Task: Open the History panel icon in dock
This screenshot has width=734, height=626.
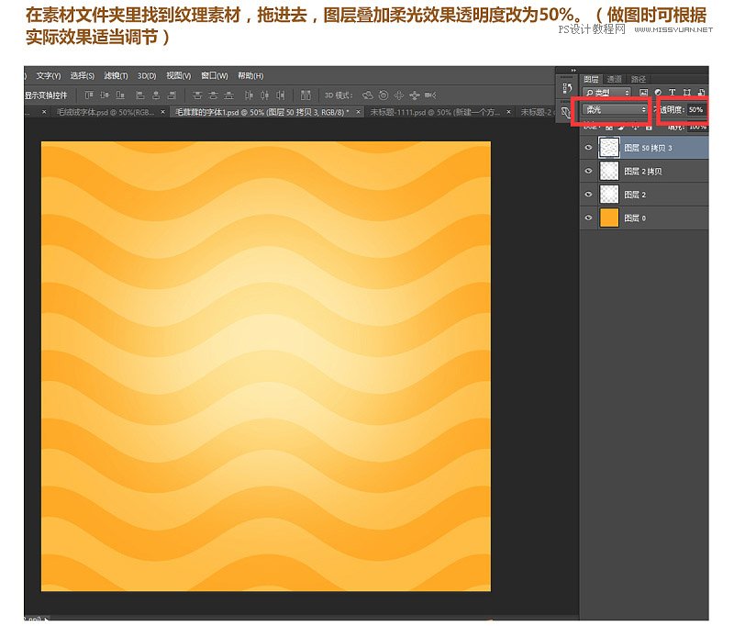Action: click(567, 88)
